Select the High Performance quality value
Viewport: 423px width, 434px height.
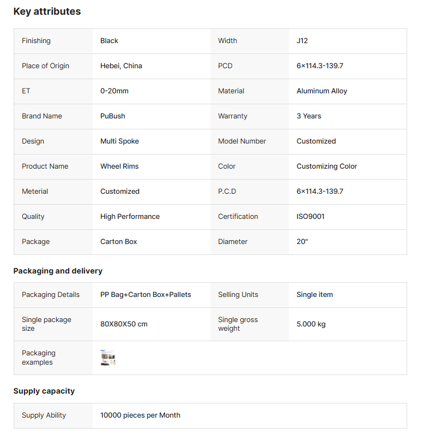coord(130,217)
